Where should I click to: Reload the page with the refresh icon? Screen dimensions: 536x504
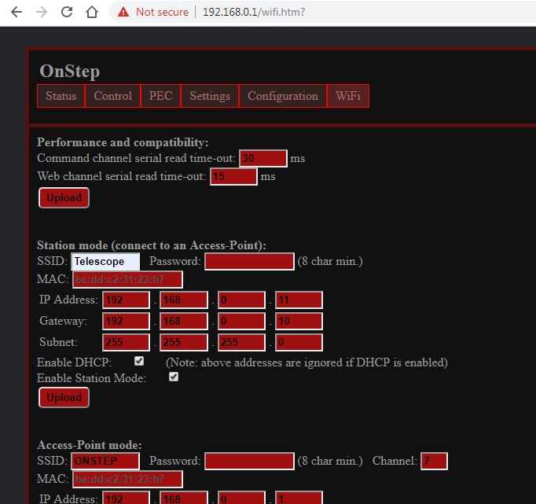click(67, 12)
